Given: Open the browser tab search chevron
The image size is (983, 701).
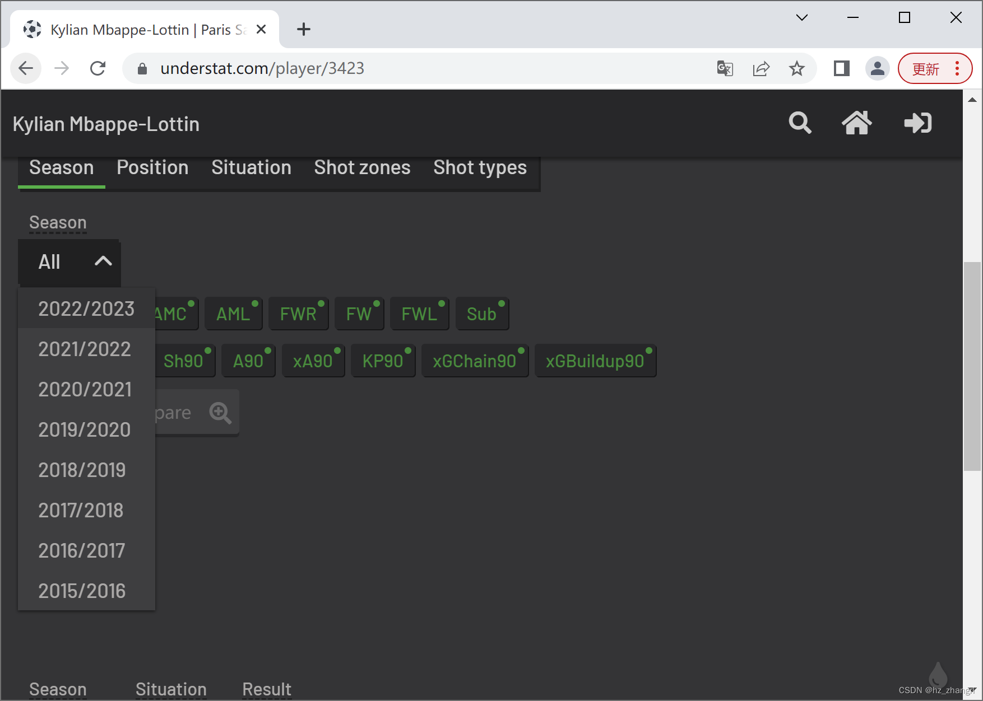Looking at the screenshot, I should [x=801, y=17].
